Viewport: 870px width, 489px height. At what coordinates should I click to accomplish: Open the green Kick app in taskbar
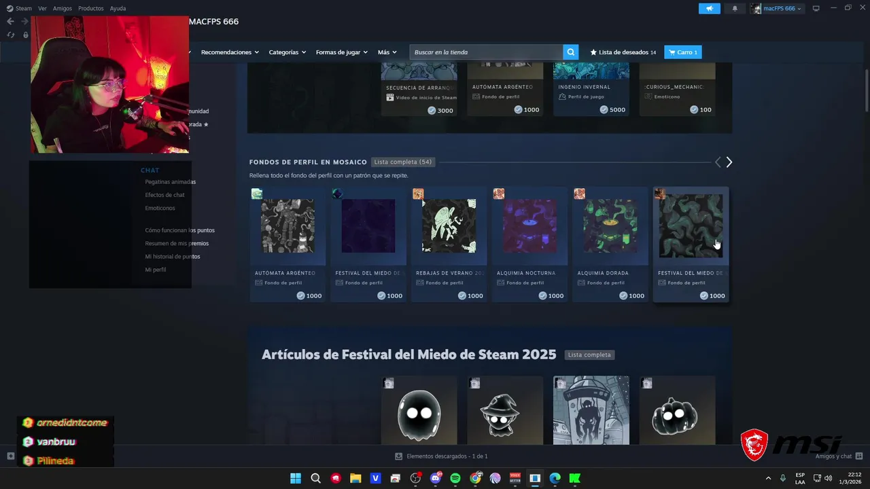pyautogui.click(x=575, y=478)
